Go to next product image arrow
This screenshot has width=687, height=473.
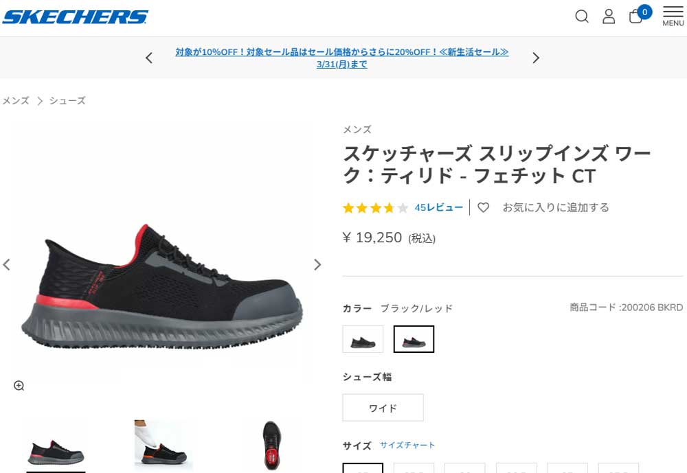pyautogui.click(x=317, y=264)
